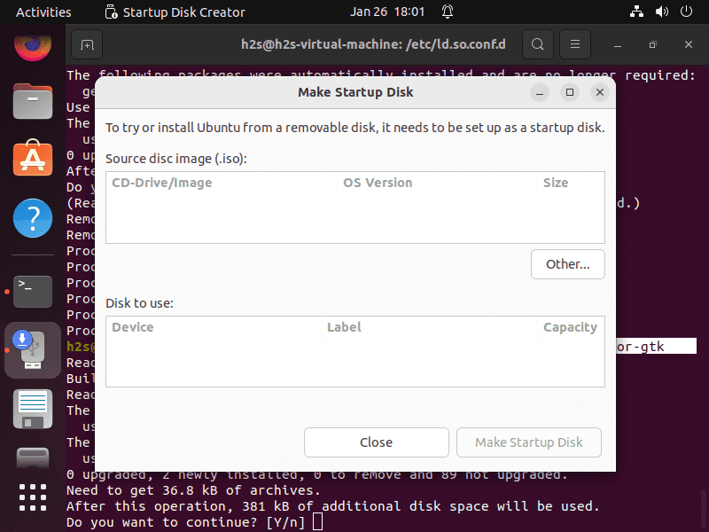Switch to the Terminal dock icon
This screenshot has height=532, width=709.
[33, 292]
